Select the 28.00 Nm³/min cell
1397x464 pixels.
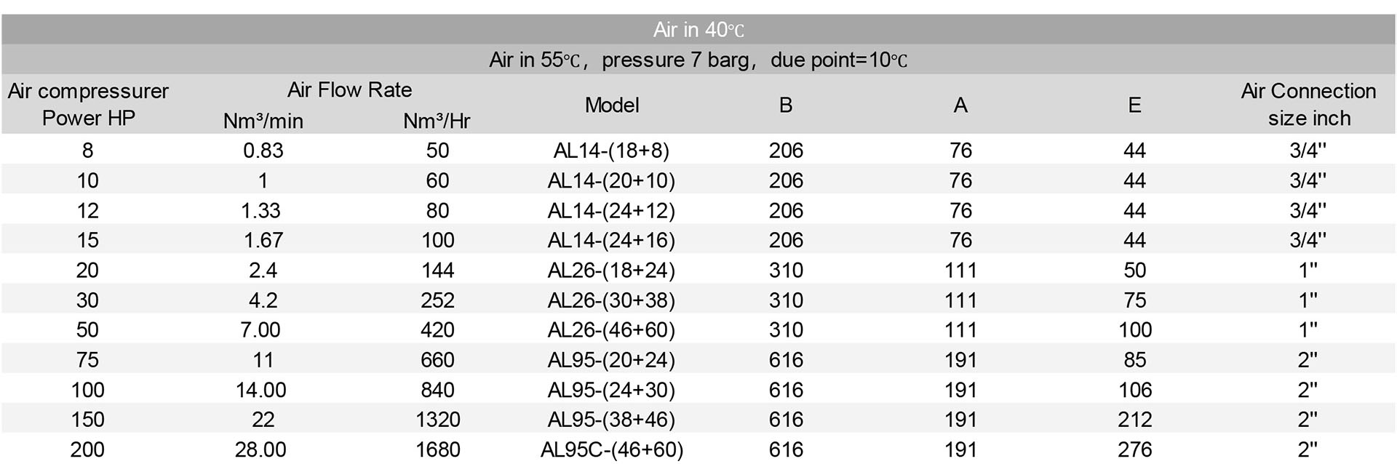(260, 449)
